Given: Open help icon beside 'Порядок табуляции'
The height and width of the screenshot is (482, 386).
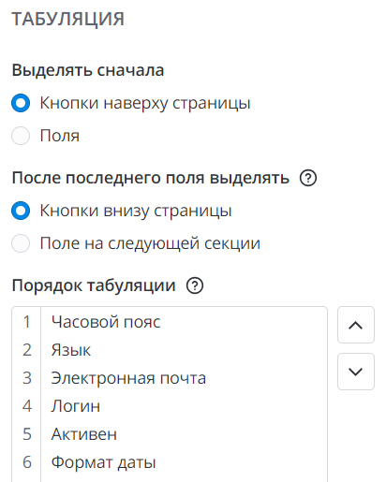Looking at the screenshot, I should click(x=195, y=285).
